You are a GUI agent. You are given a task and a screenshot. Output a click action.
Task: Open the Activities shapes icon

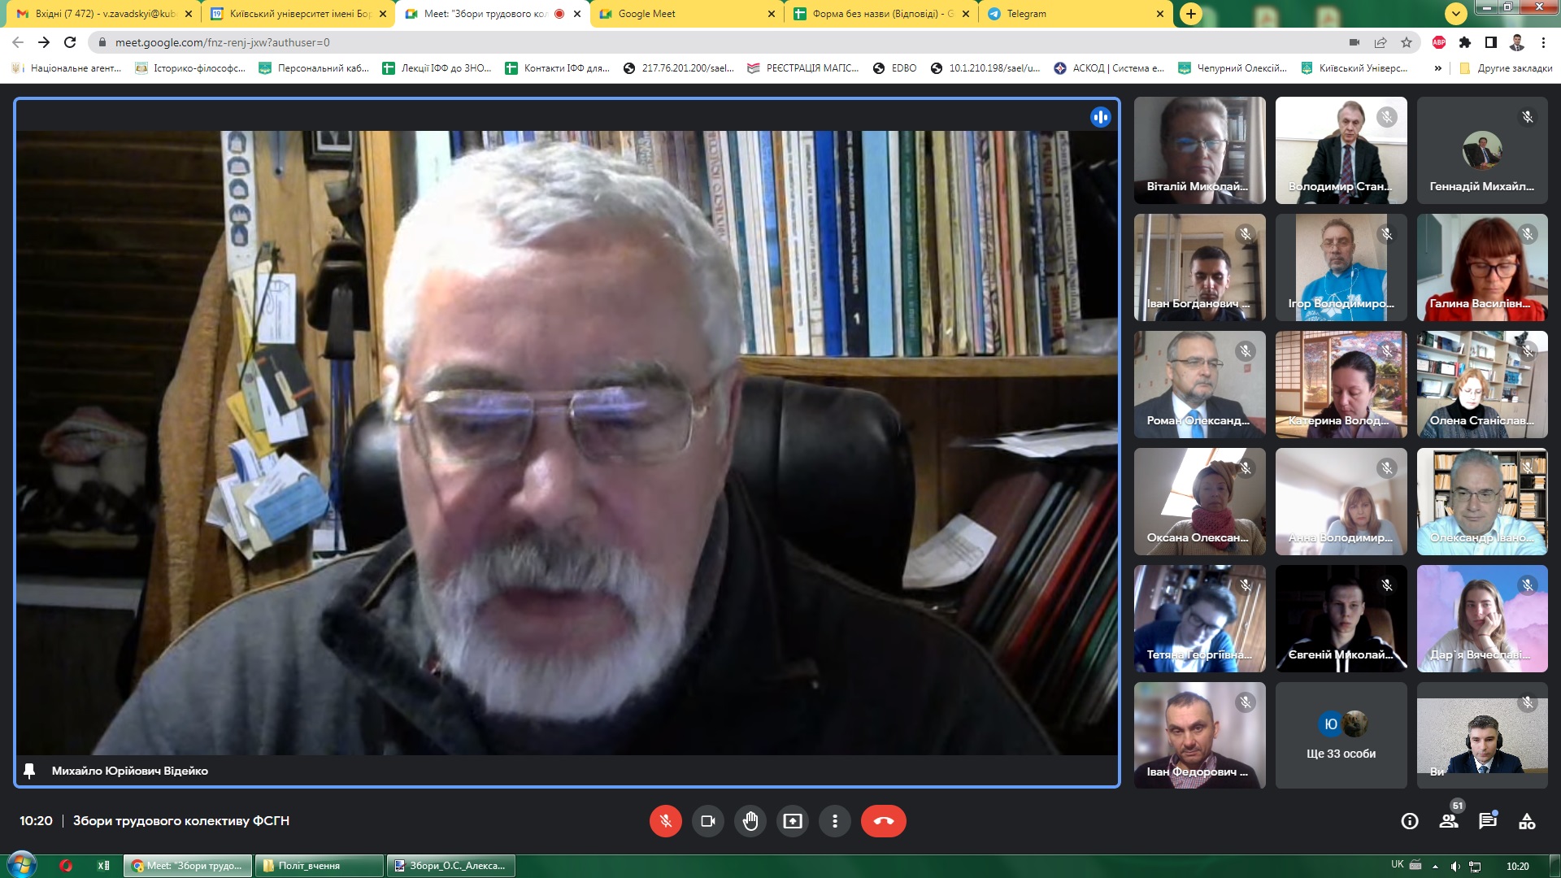pyautogui.click(x=1527, y=821)
